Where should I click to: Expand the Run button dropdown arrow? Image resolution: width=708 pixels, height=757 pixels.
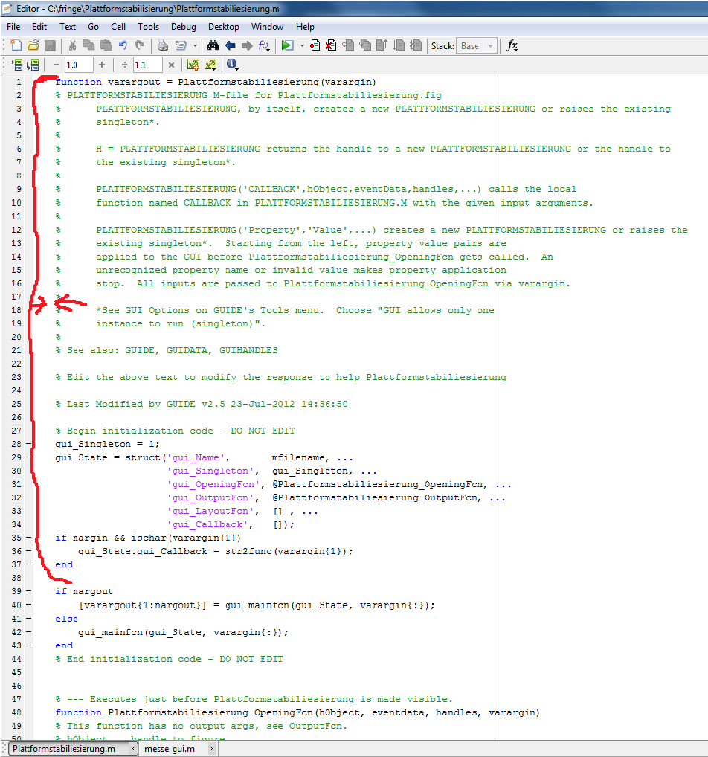[x=301, y=46]
